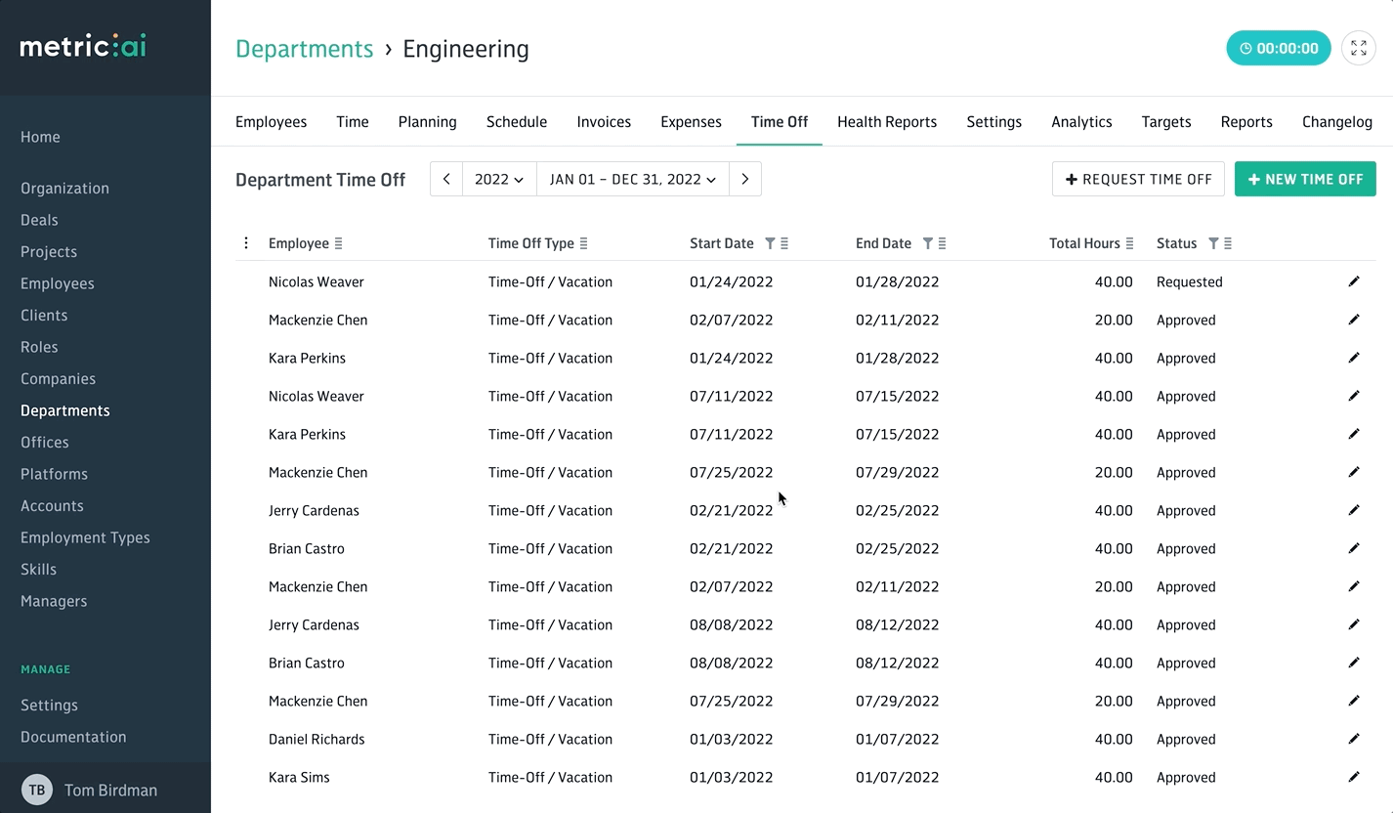Click the Request Time Off button
Screen dimensions: 1393x813
(x=1138, y=179)
